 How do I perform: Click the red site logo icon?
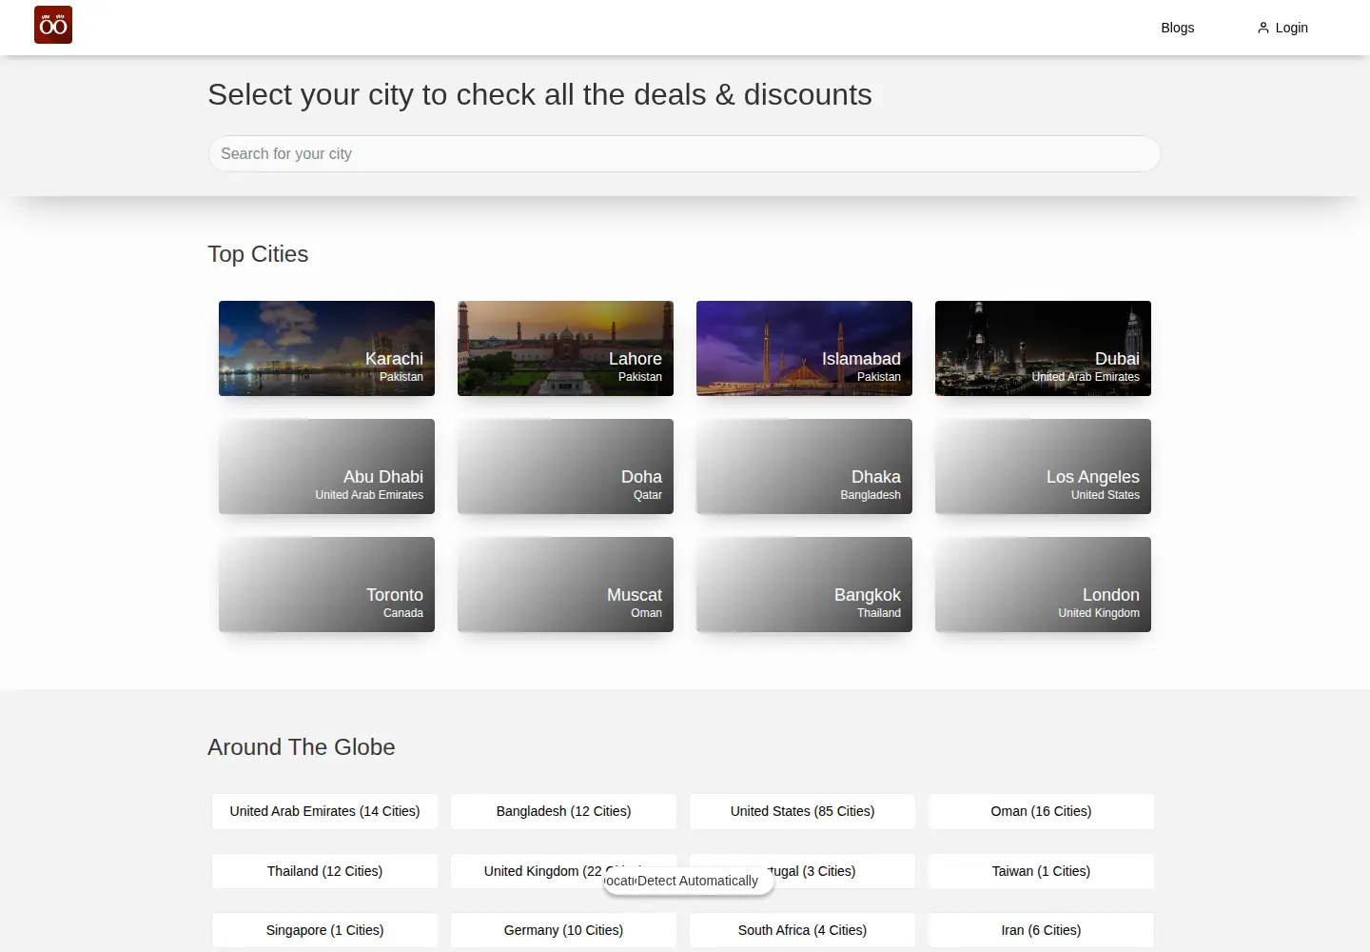[x=53, y=25]
